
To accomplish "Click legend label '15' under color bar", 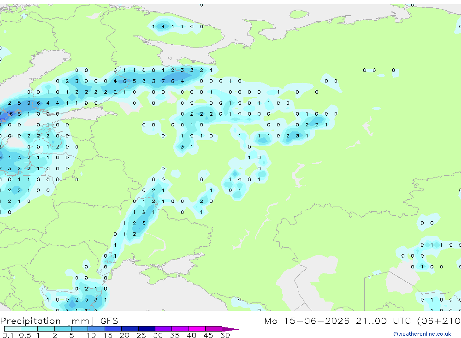I will coord(107,335).
